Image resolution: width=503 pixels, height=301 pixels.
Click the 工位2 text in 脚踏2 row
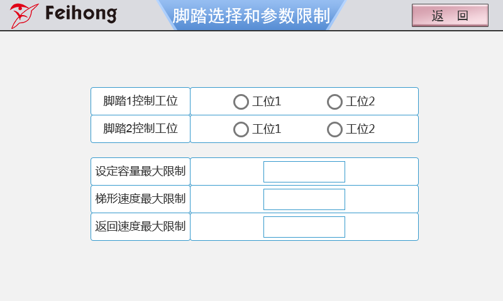coord(360,129)
